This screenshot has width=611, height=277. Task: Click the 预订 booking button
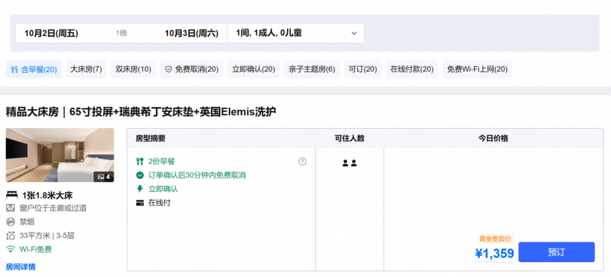pyautogui.click(x=557, y=252)
